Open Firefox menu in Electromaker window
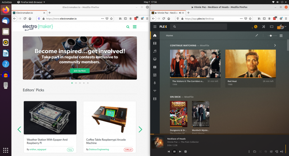The width and height of the screenshot is (289, 156). 147,19
